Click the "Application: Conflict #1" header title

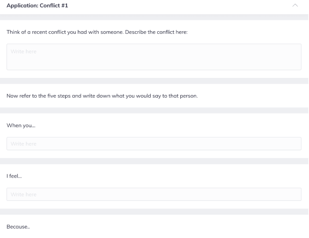tap(37, 6)
